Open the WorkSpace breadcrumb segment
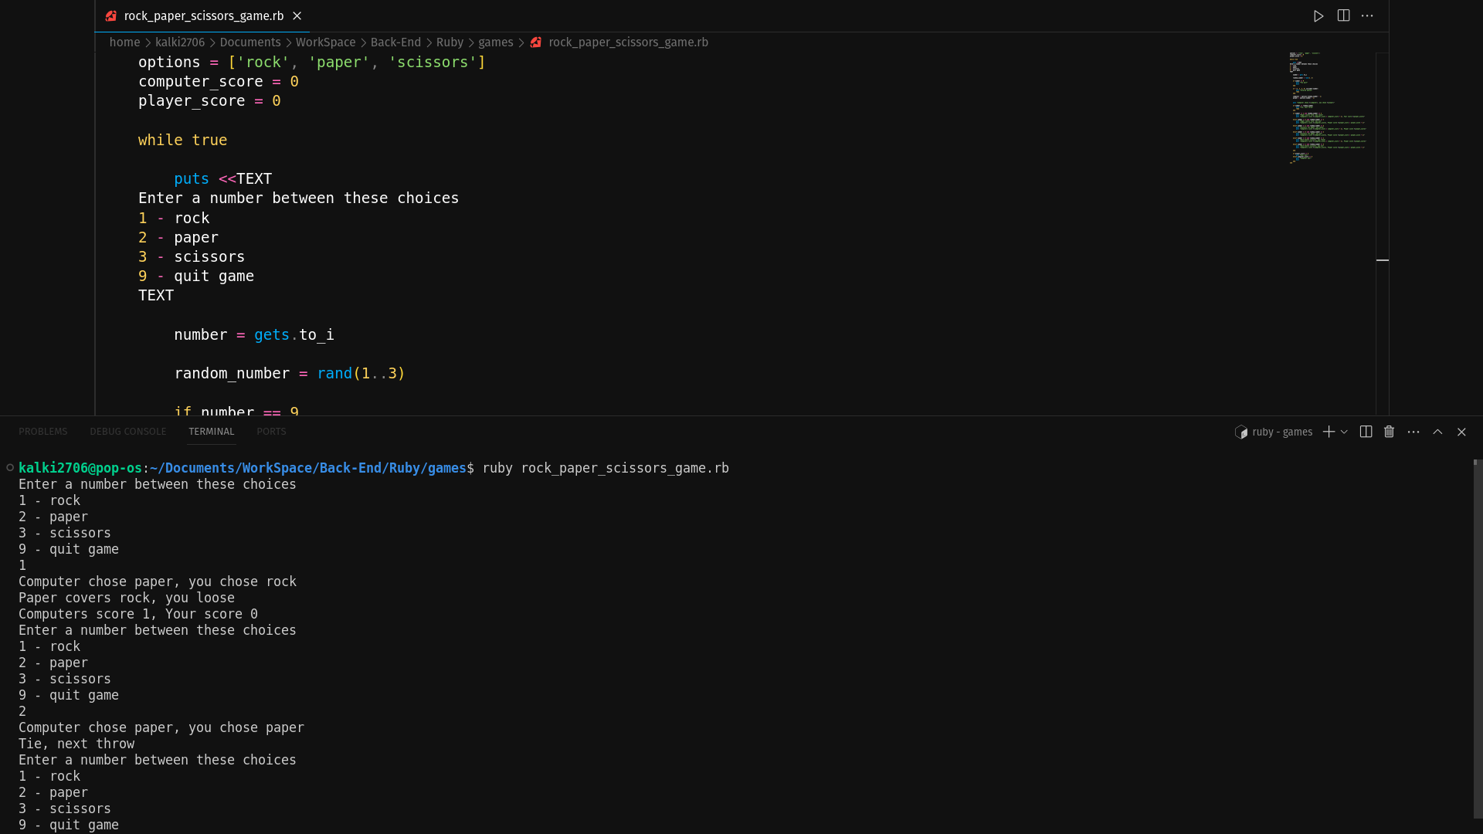The height and width of the screenshot is (834, 1483). [x=325, y=42]
